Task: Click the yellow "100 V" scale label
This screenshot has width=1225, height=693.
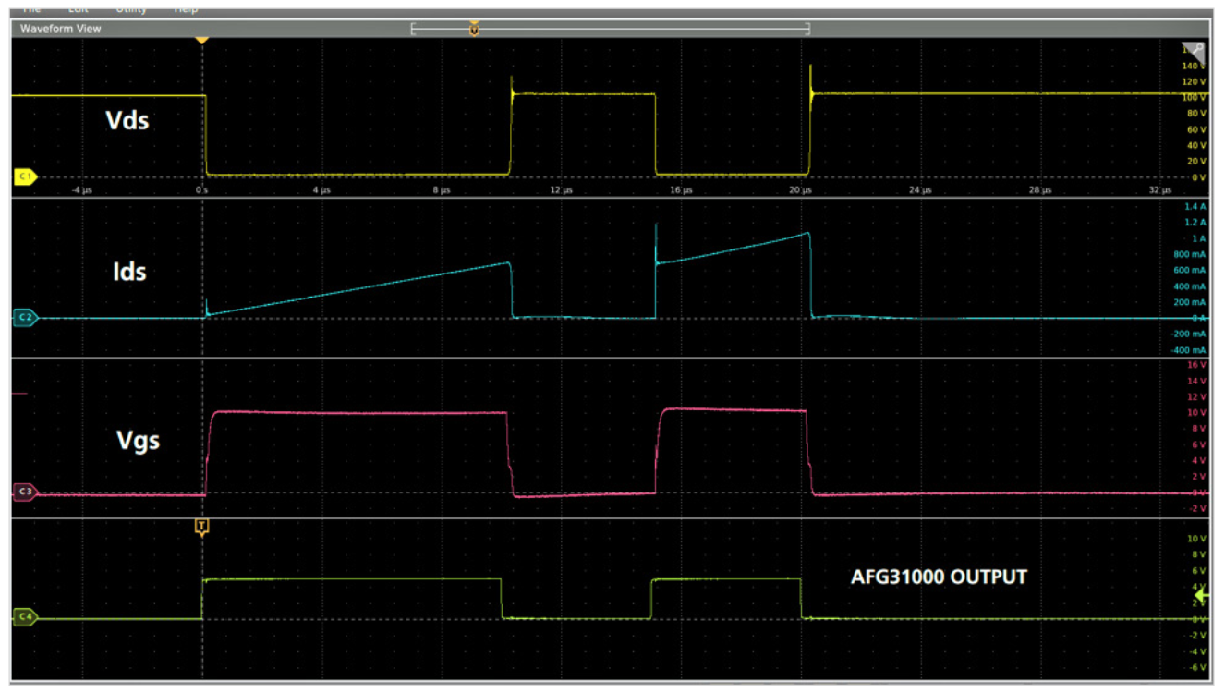Action: pos(1195,97)
